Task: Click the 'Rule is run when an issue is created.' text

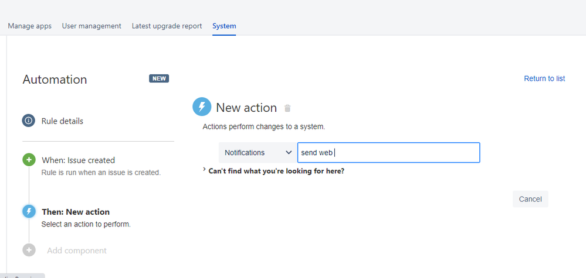Action: coord(101,173)
